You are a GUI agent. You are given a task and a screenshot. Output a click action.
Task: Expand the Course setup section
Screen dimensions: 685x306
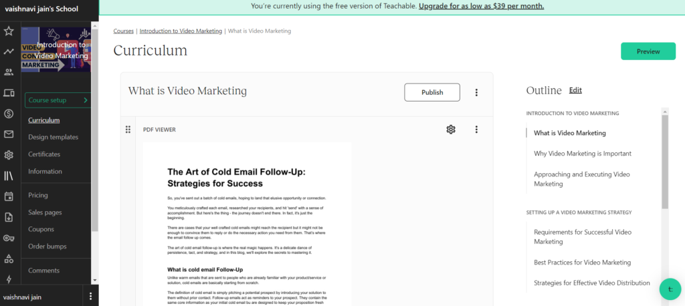(58, 100)
